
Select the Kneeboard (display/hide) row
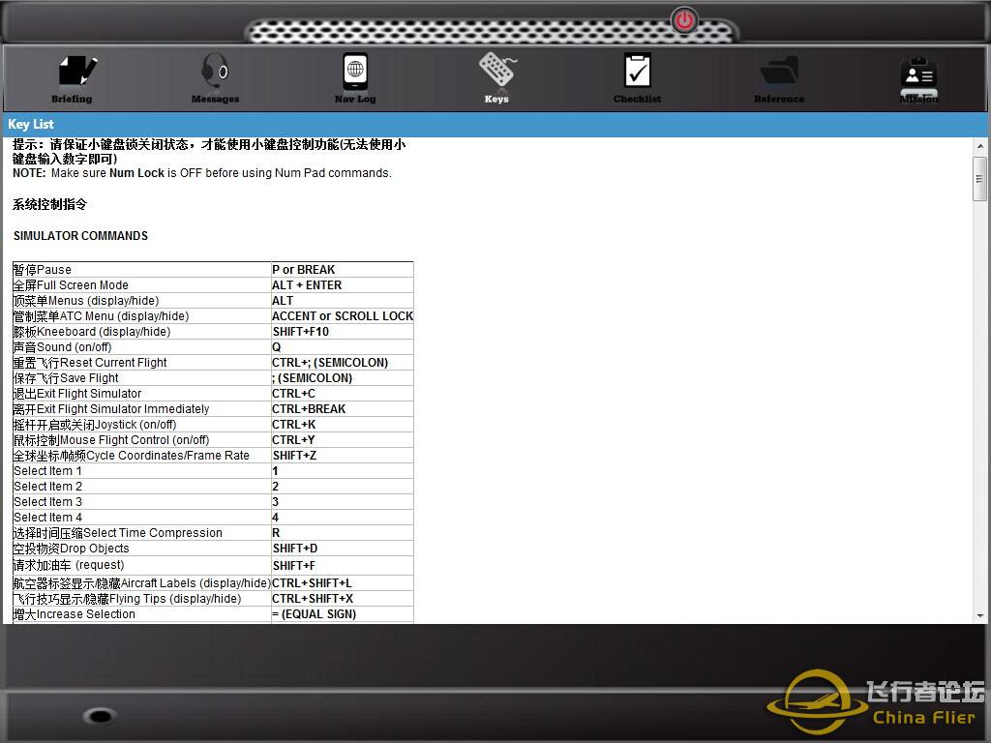coord(213,332)
